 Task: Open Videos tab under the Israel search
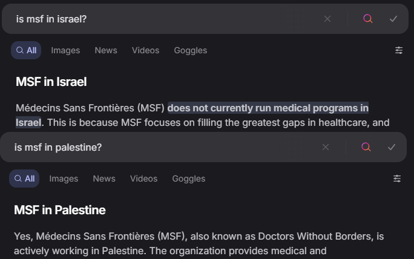[x=145, y=50]
